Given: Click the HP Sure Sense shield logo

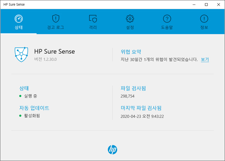Looking at the screenshot, I should click(x=22, y=55).
